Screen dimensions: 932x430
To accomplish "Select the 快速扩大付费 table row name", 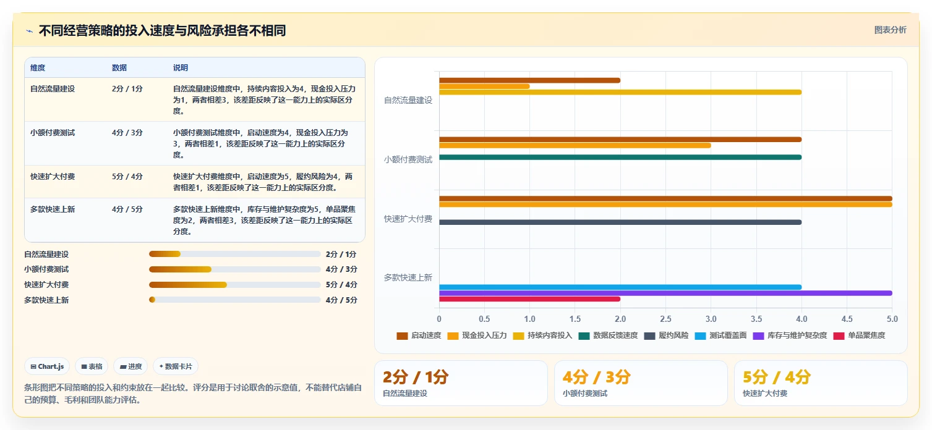I will (x=53, y=177).
